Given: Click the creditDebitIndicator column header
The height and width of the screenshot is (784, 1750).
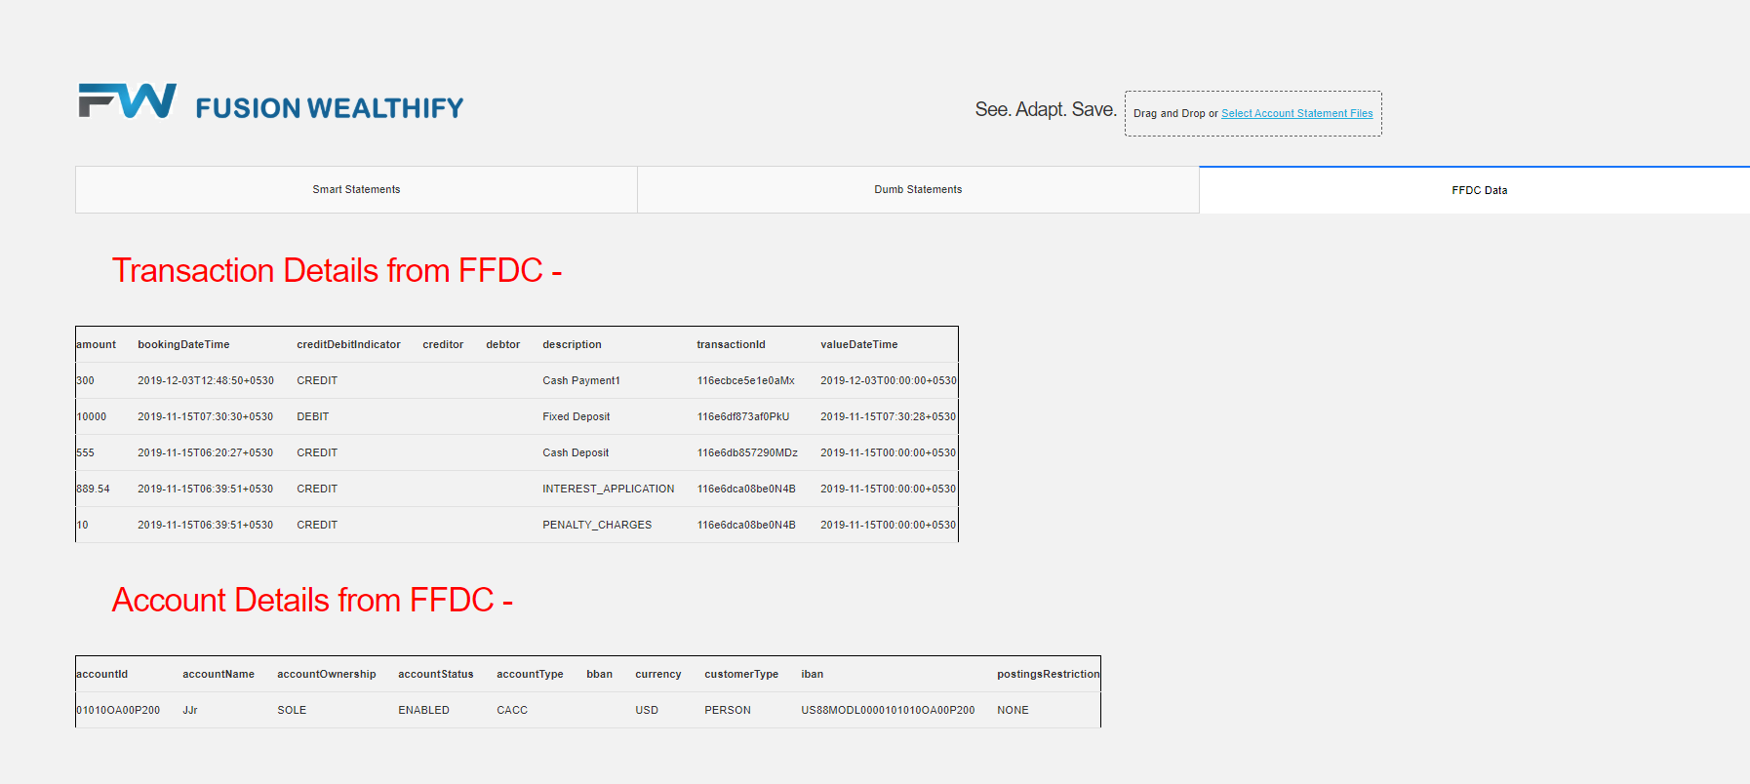Looking at the screenshot, I should (x=348, y=344).
